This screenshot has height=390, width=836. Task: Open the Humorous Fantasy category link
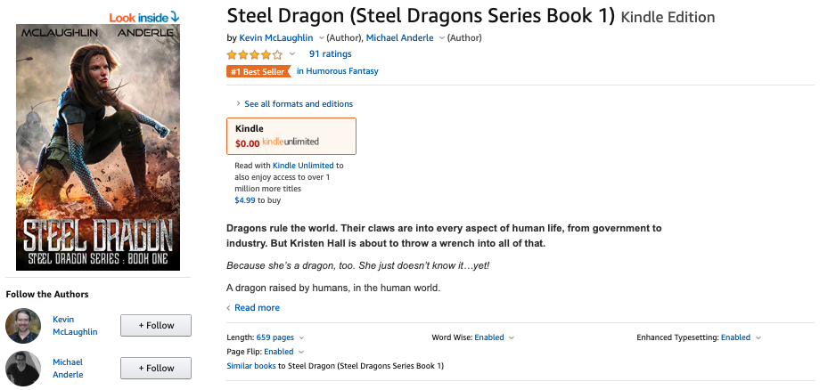pyautogui.click(x=338, y=71)
